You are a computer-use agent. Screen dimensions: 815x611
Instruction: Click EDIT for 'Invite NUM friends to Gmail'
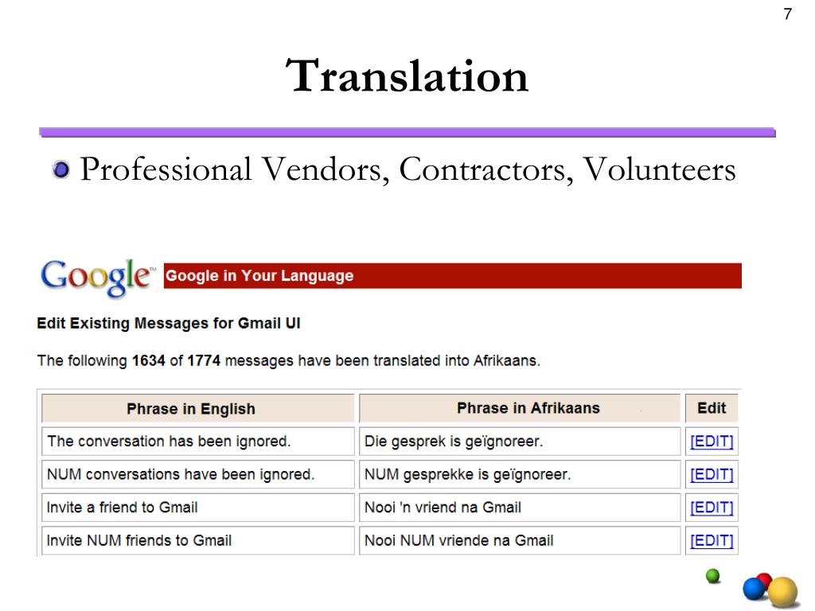click(712, 541)
